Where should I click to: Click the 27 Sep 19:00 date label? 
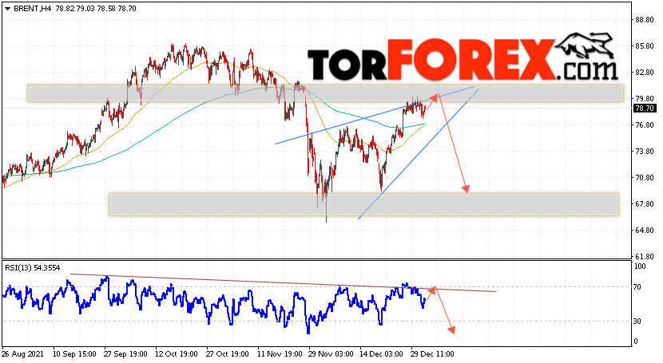[125, 353]
